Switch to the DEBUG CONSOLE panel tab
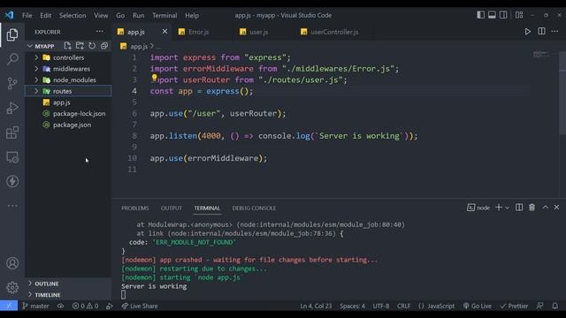Viewport: 566px width, 318px height. (254, 208)
